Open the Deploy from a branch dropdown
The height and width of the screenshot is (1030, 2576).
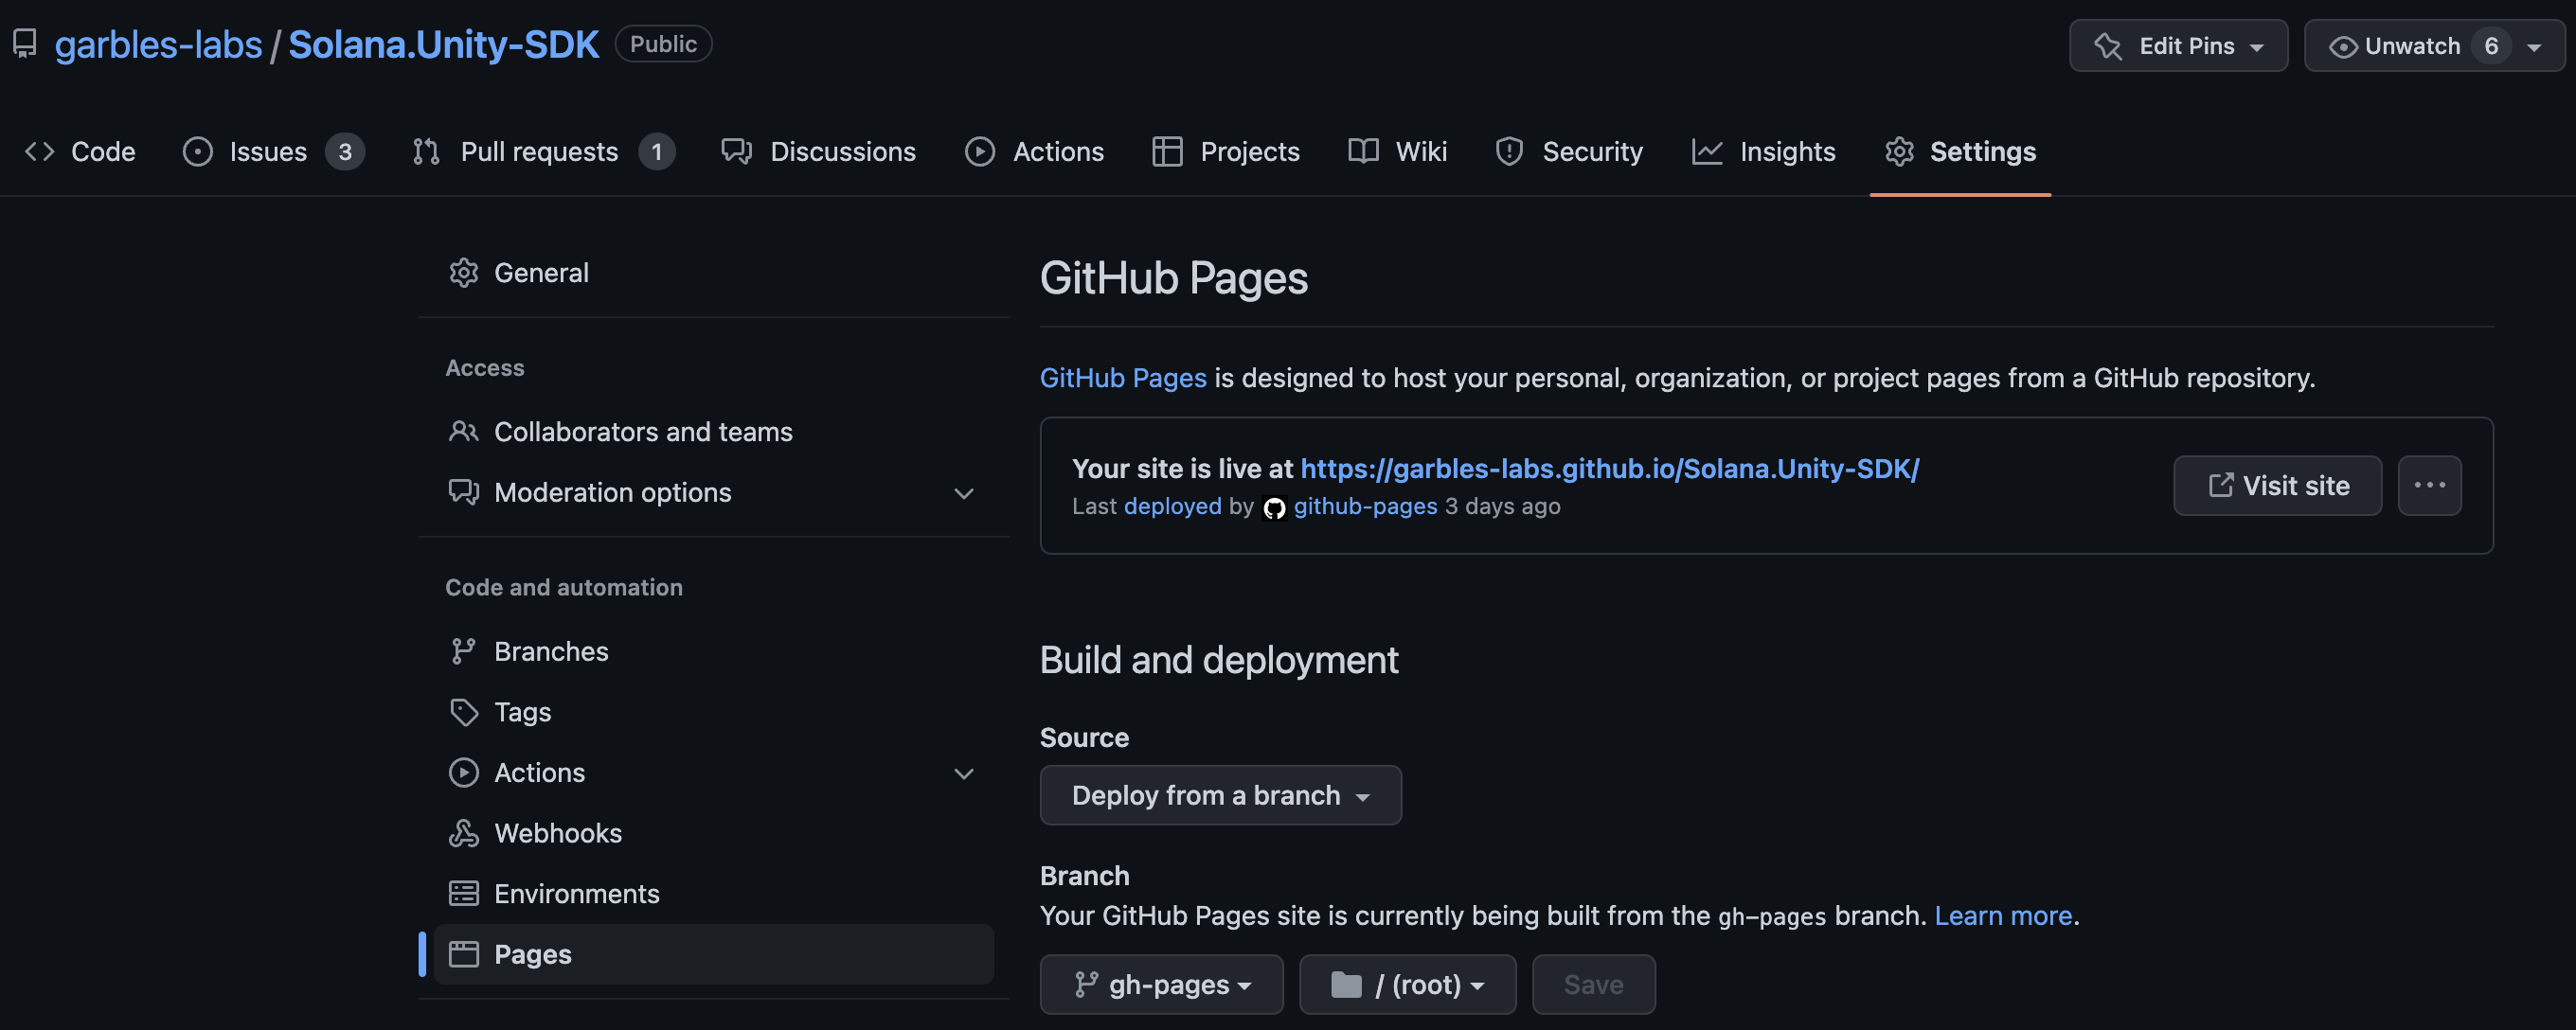tap(1220, 795)
